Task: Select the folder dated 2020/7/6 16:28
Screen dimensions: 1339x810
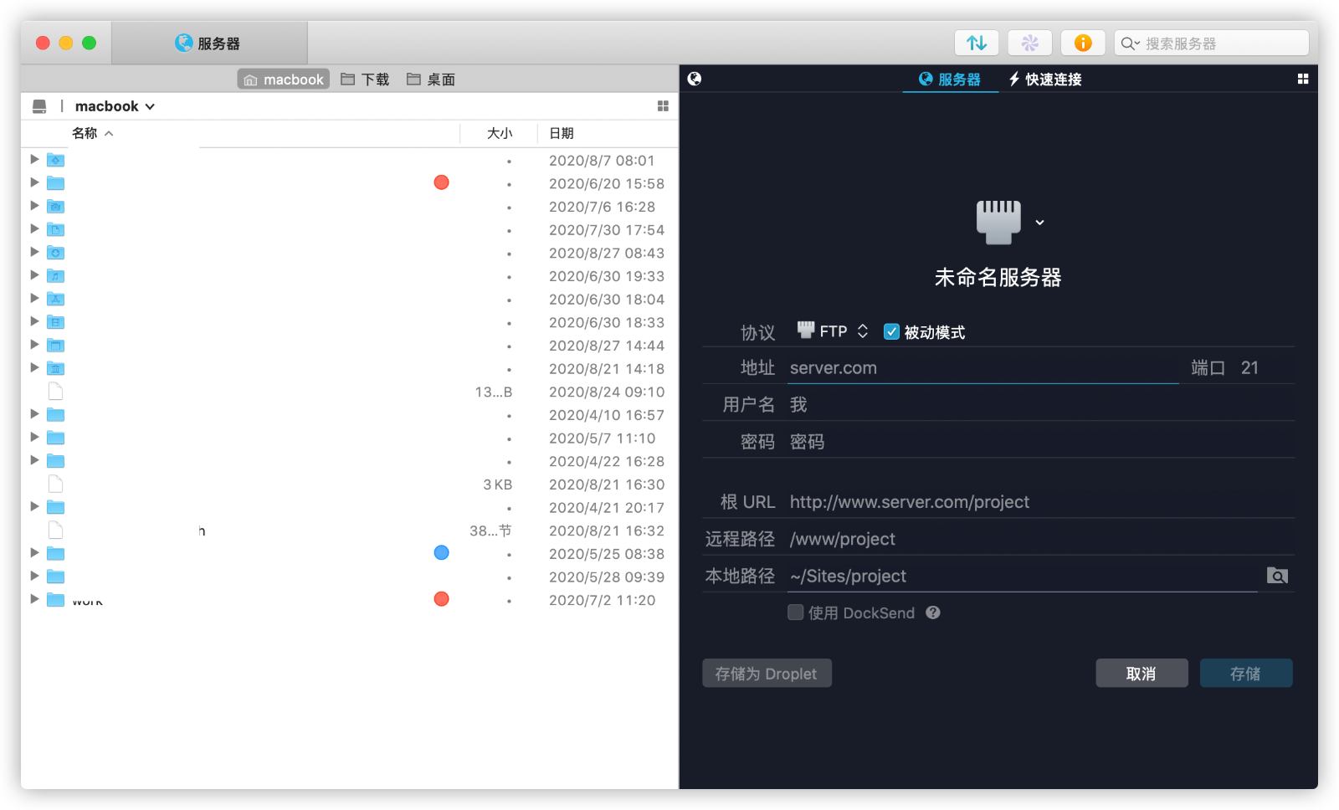Action: point(56,207)
